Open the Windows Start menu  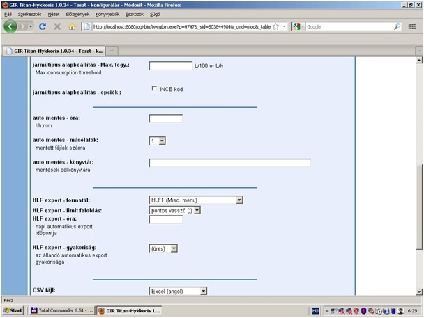(13, 310)
